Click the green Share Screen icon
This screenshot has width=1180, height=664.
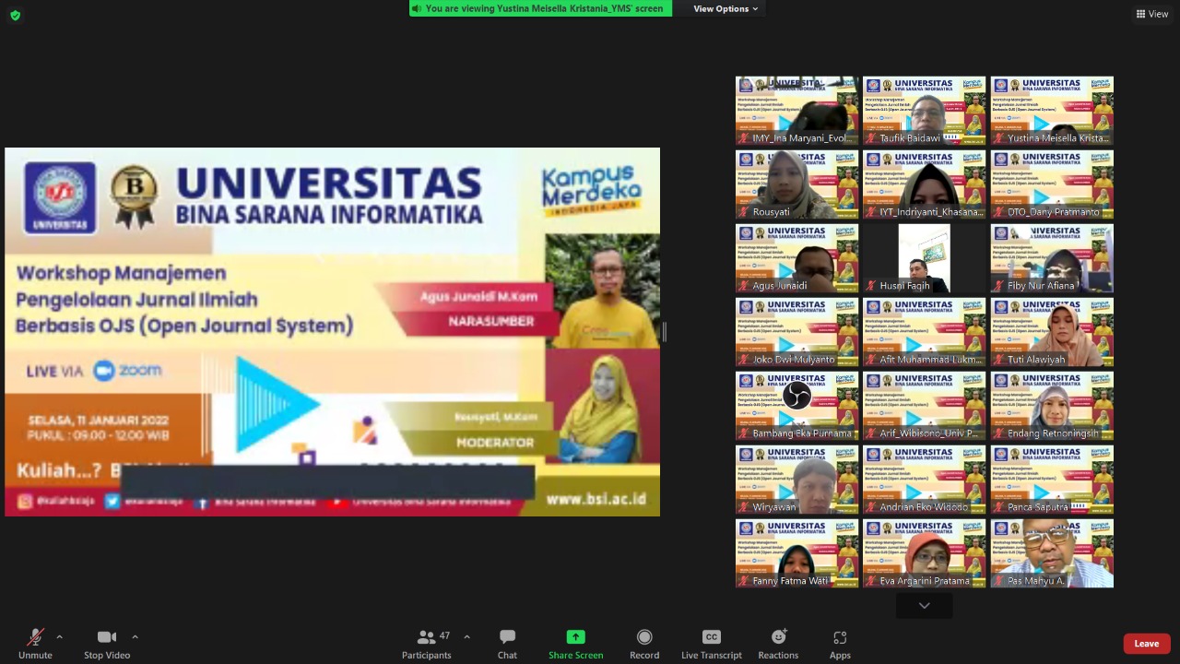pos(575,636)
